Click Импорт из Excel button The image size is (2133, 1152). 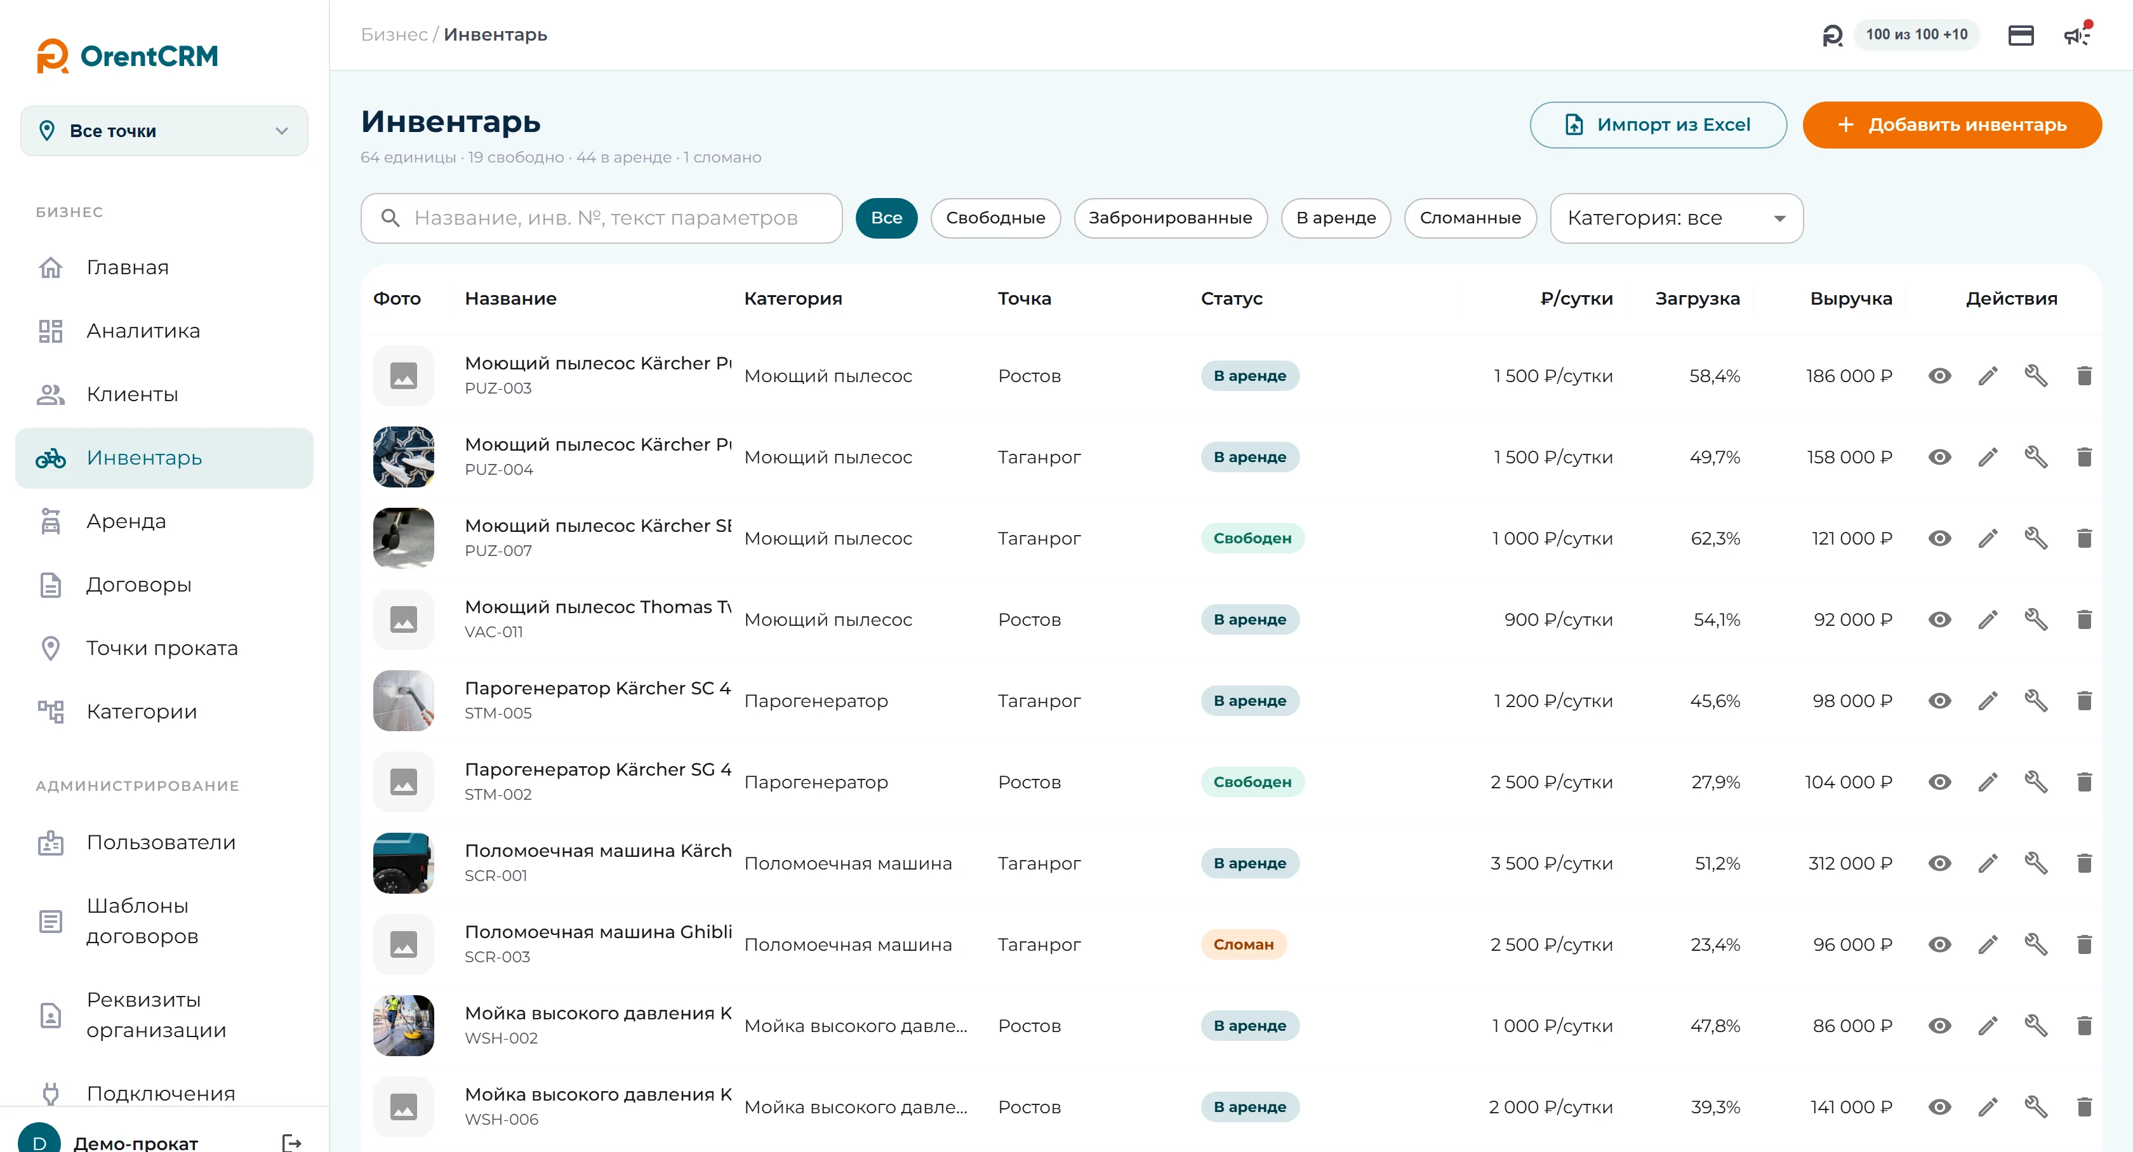(x=1658, y=125)
